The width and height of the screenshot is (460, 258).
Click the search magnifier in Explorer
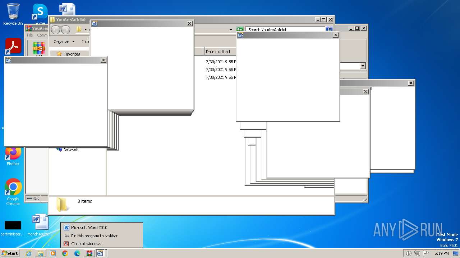(329, 29)
